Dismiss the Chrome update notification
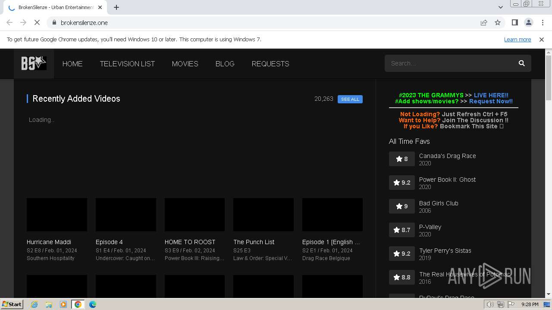Viewport: 552px width, 310px height. coord(542,39)
